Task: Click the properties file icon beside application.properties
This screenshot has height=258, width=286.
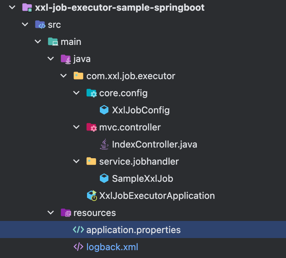Action: point(78,229)
